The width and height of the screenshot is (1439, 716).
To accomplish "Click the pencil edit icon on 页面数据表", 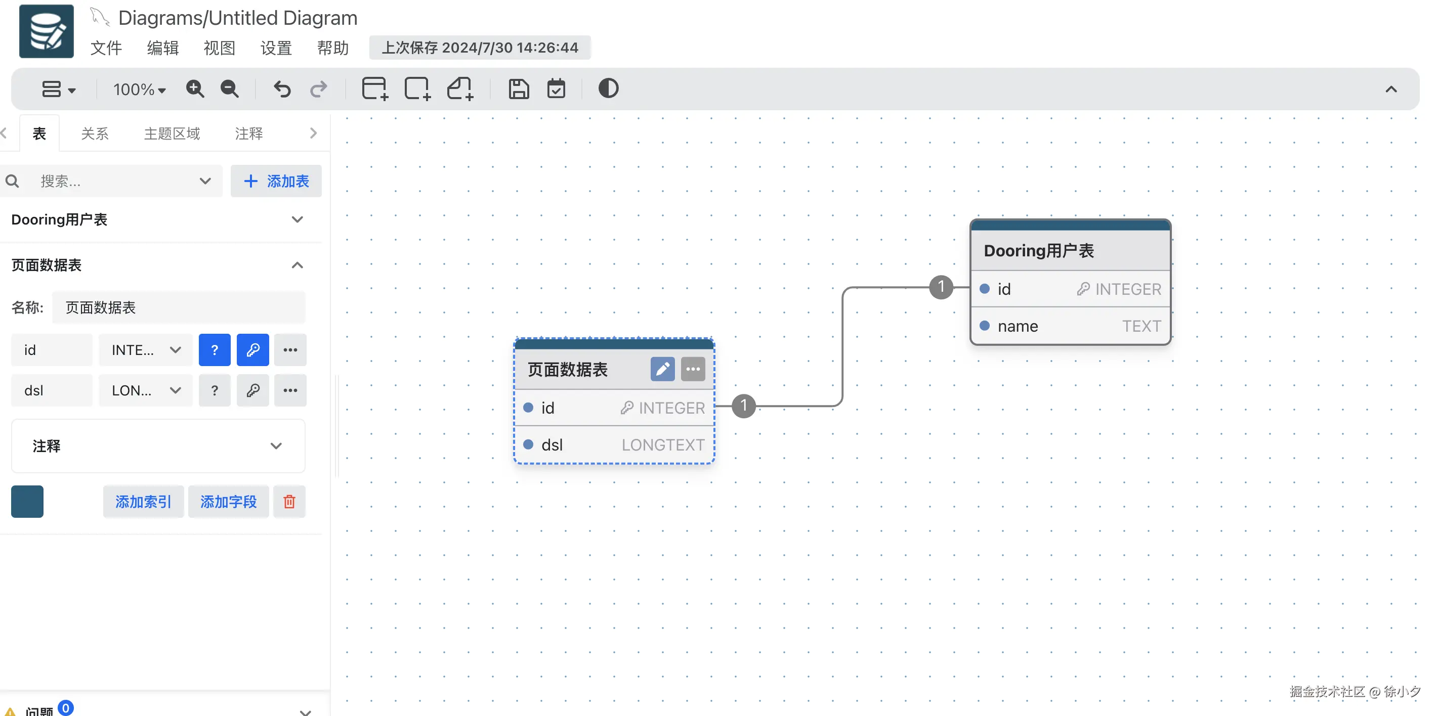I will coord(662,369).
